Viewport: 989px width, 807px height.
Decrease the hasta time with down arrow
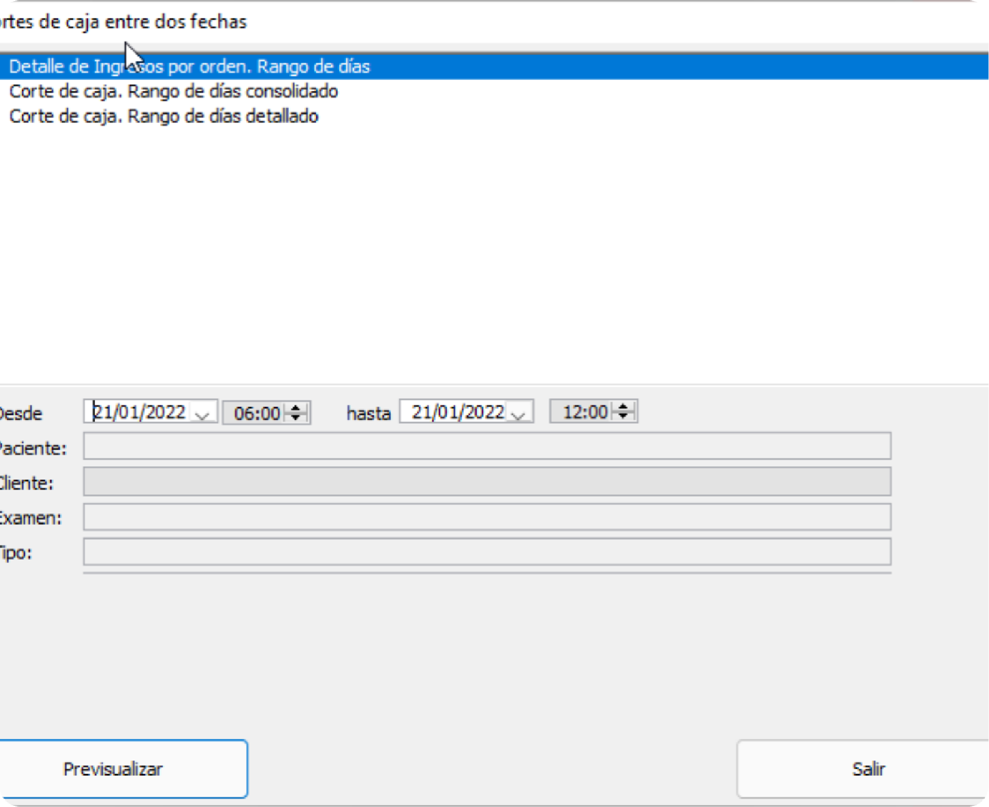coord(623,416)
